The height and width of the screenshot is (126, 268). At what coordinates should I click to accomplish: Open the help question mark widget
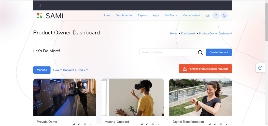tap(260, 68)
